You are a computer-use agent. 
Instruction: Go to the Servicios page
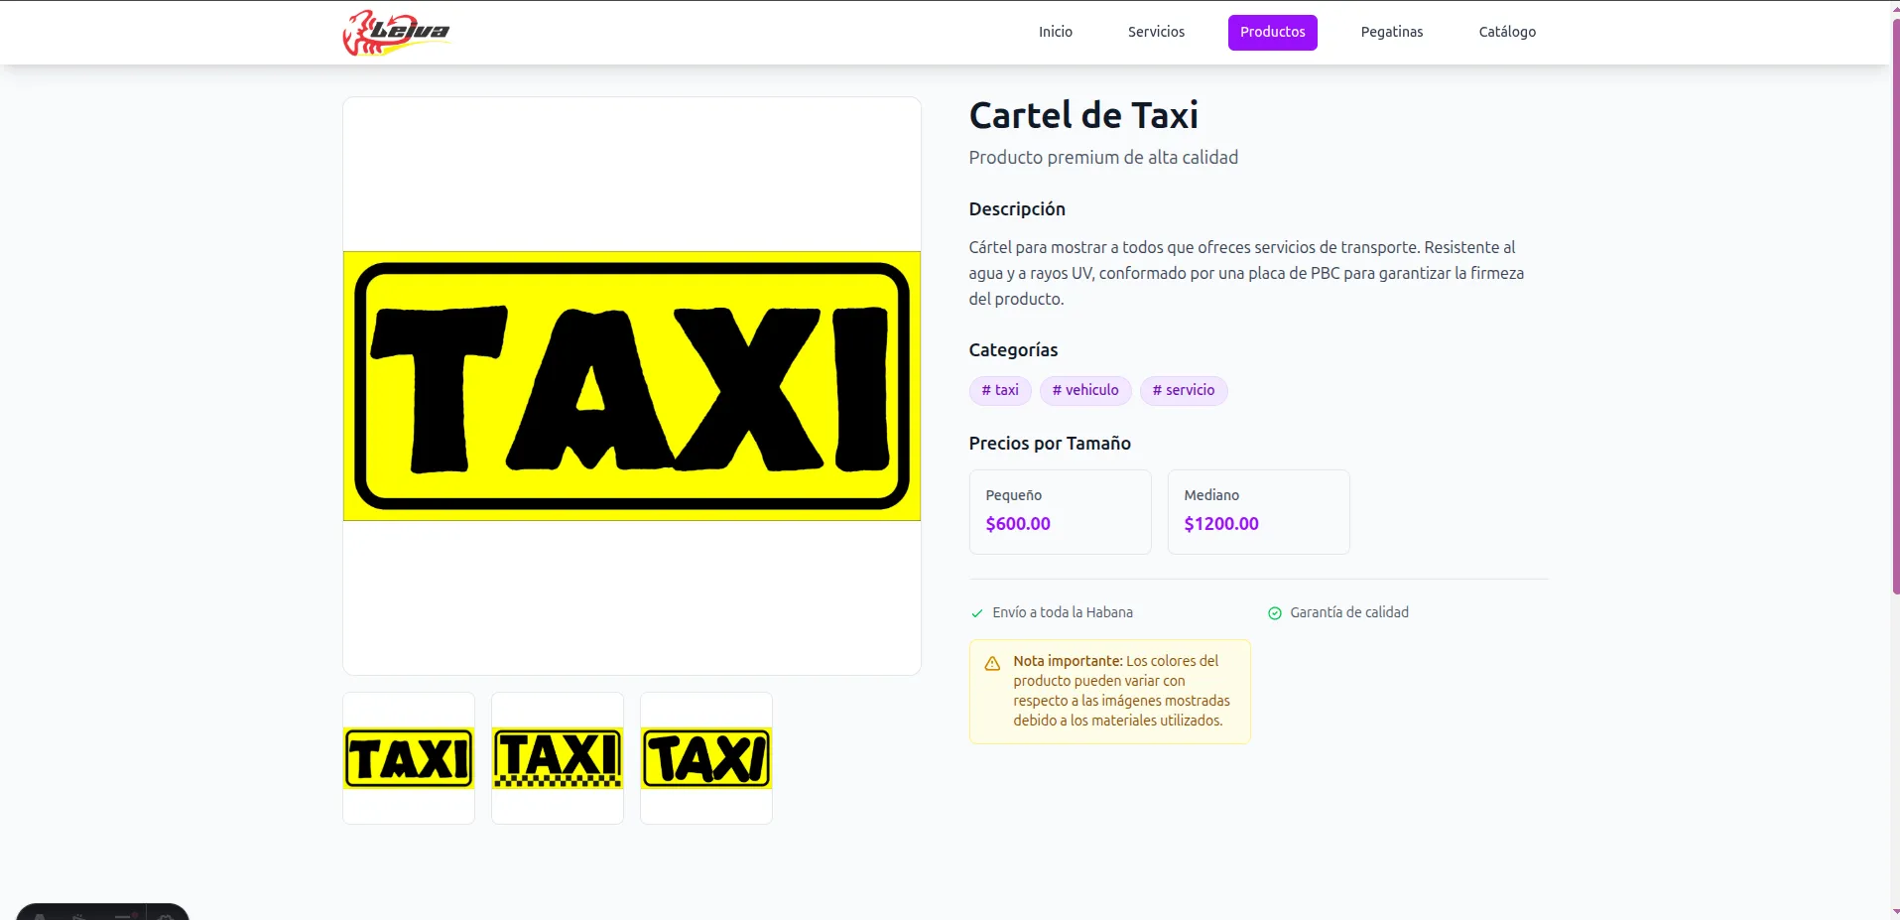1156,32
